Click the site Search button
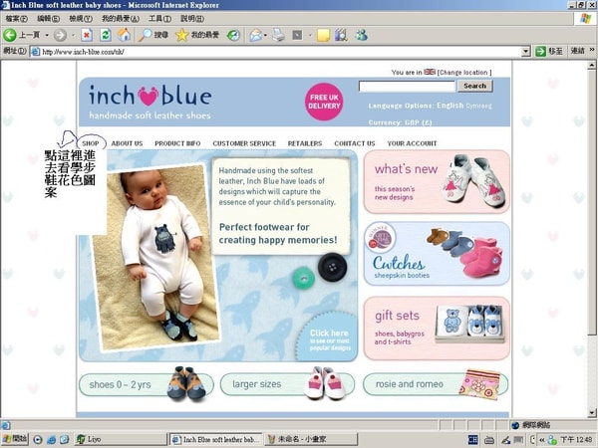This screenshot has height=448, width=598. click(474, 86)
